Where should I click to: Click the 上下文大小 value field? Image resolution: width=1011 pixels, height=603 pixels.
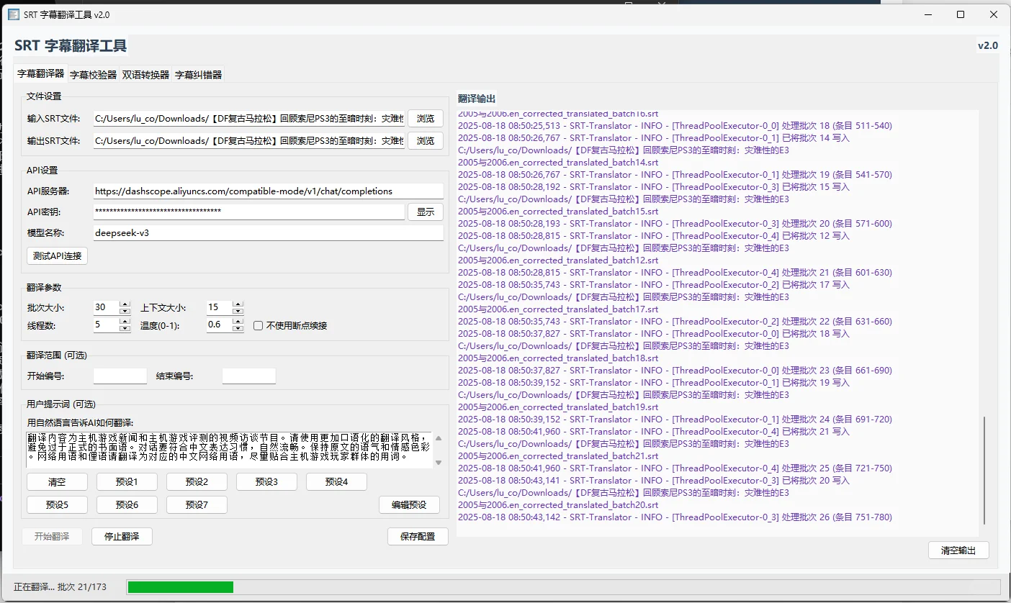(x=219, y=307)
